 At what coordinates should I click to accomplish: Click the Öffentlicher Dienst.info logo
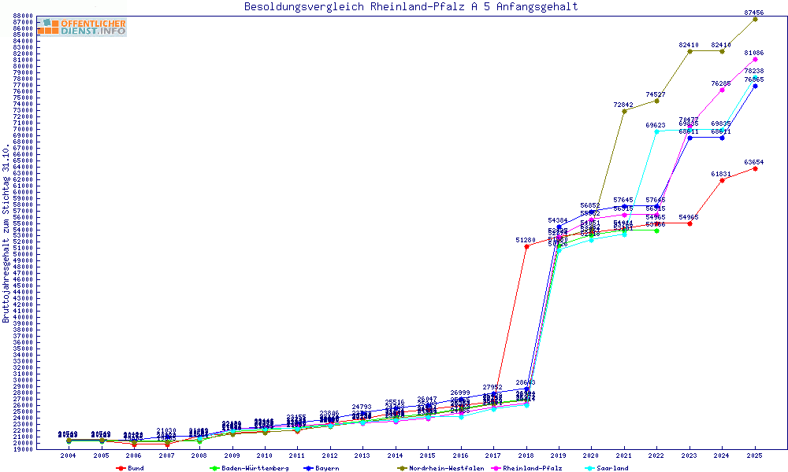(82, 28)
